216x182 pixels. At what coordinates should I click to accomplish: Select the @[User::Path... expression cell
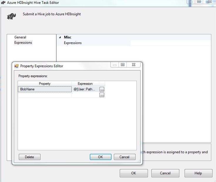click(x=85, y=89)
